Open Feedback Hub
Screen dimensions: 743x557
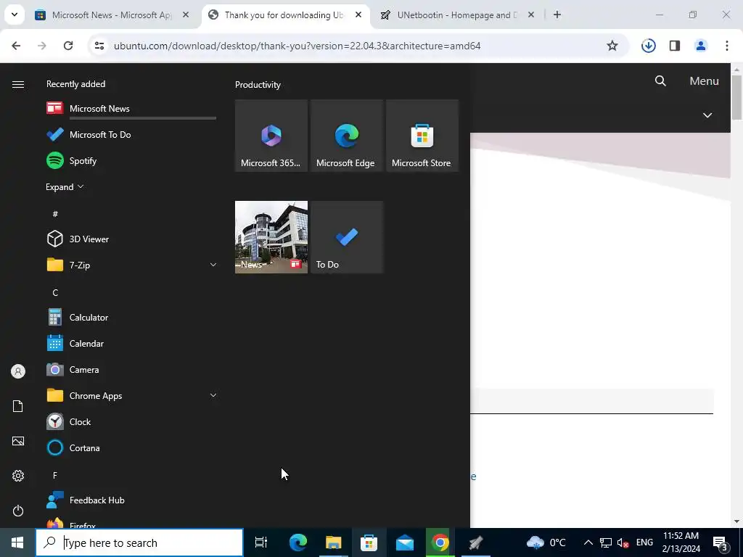[x=131, y=500]
